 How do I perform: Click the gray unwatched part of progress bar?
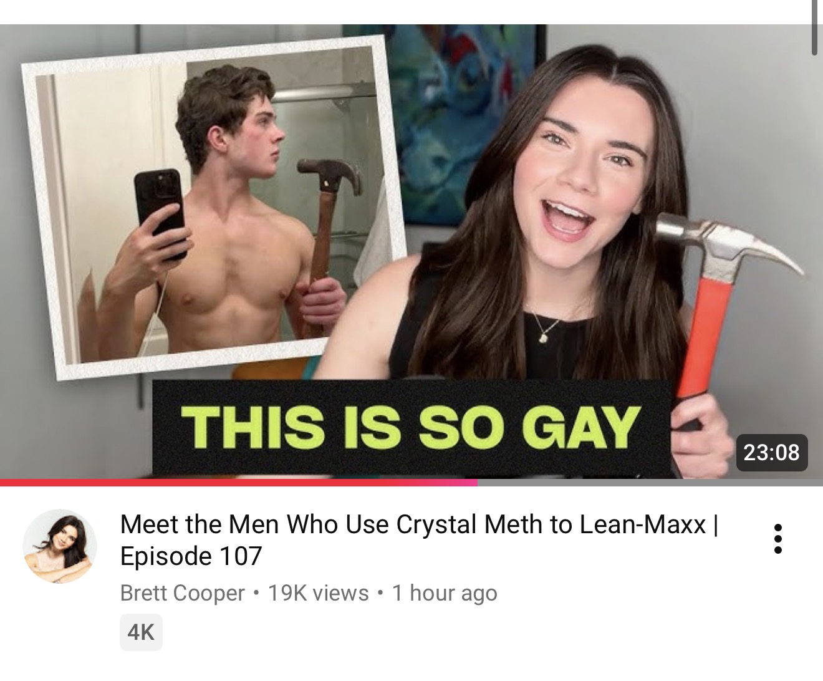pyautogui.click(x=650, y=483)
